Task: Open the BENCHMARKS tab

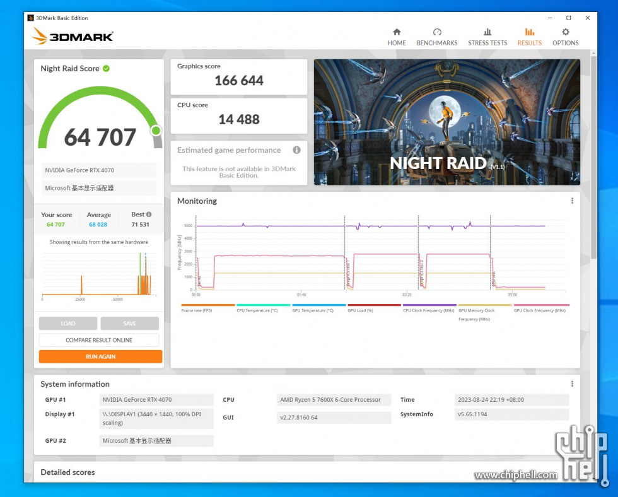Action: [436, 37]
